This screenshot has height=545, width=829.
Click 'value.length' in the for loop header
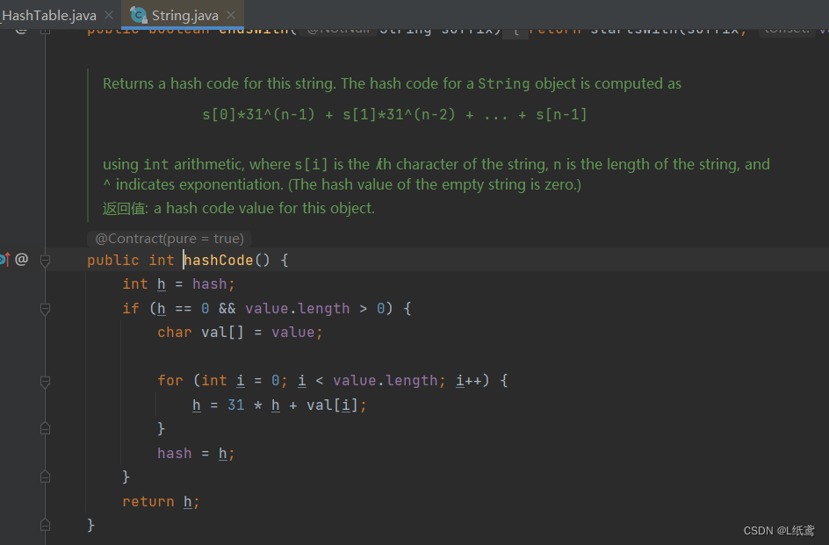pyautogui.click(x=385, y=381)
